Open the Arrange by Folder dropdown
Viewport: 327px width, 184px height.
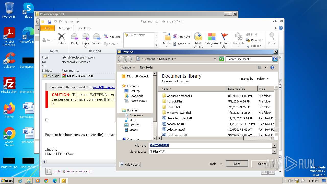point(263,79)
